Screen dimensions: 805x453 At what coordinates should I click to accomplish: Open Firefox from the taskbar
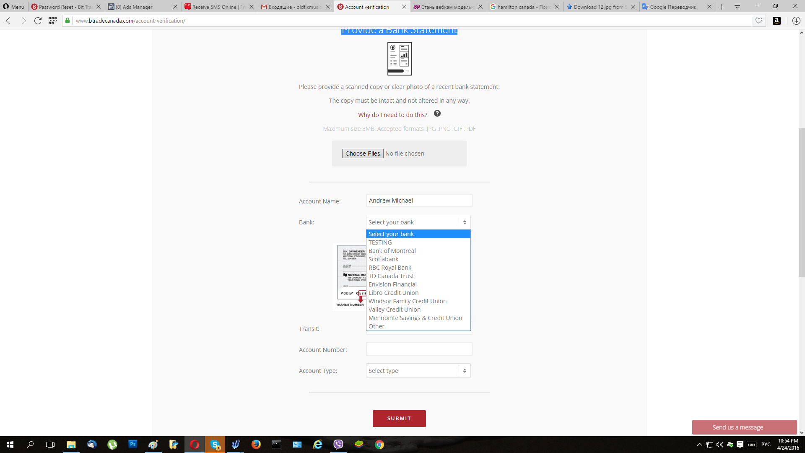pos(256,445)
